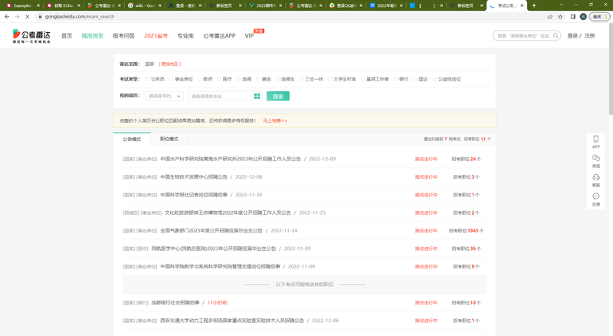Viewport: 613px width, 336px height.
Task: Open the Chrome profile avatar
Action: click(x=583, y=17)
